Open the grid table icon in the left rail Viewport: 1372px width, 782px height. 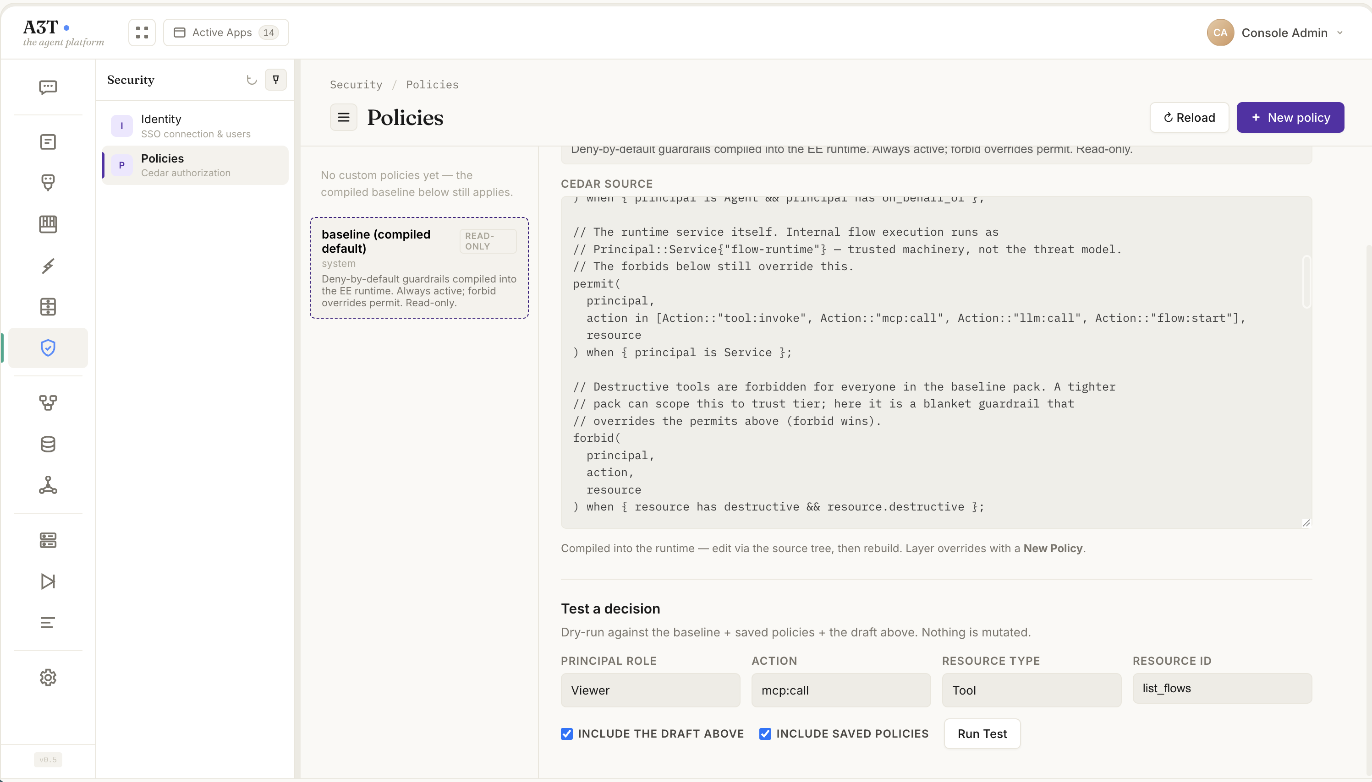pyautogui.click(x=48, y=307)
